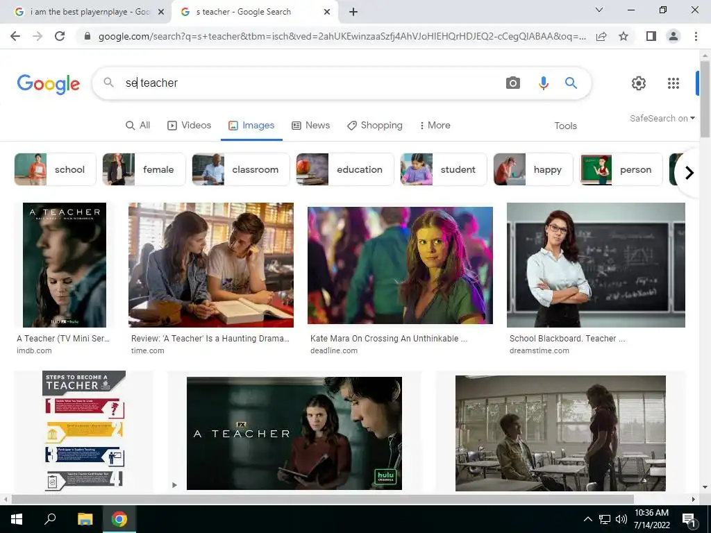Select the Images tab
This screenshot has width=711, height=533.
point(251,126)
